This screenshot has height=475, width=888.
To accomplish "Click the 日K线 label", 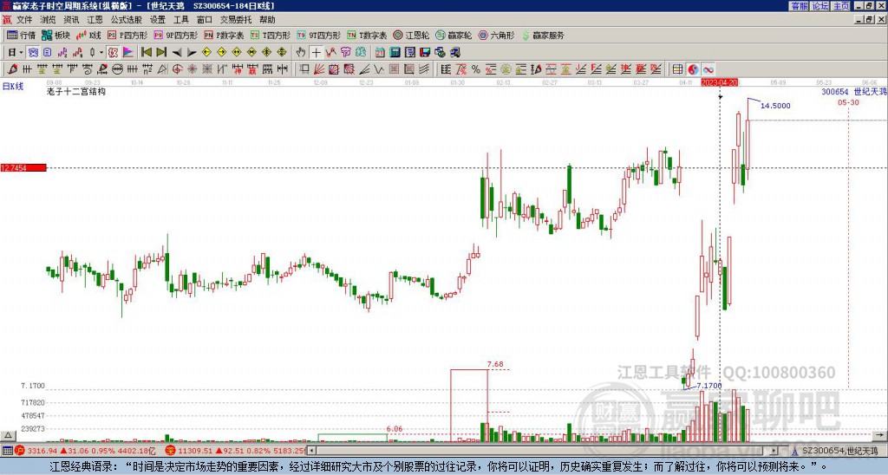I will [13, 86].
